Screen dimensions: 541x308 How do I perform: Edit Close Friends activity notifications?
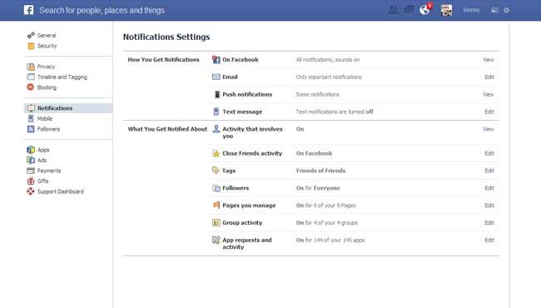click(x=489, y=153)
